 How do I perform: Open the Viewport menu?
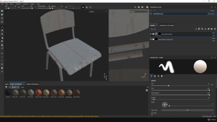pyautogui.click(x=25, y=4)
